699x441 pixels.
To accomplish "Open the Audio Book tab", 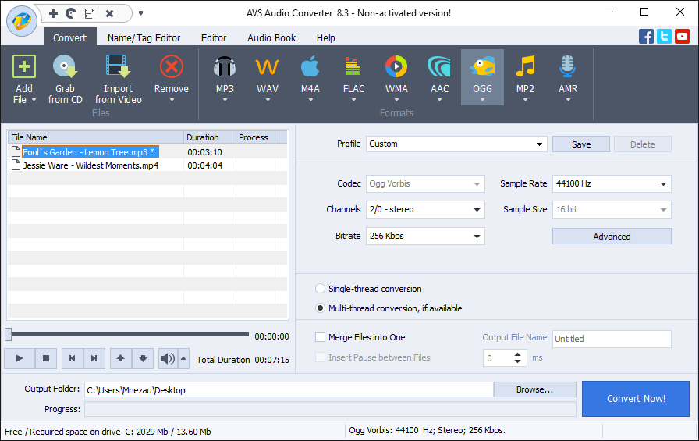I will point(271,38).
